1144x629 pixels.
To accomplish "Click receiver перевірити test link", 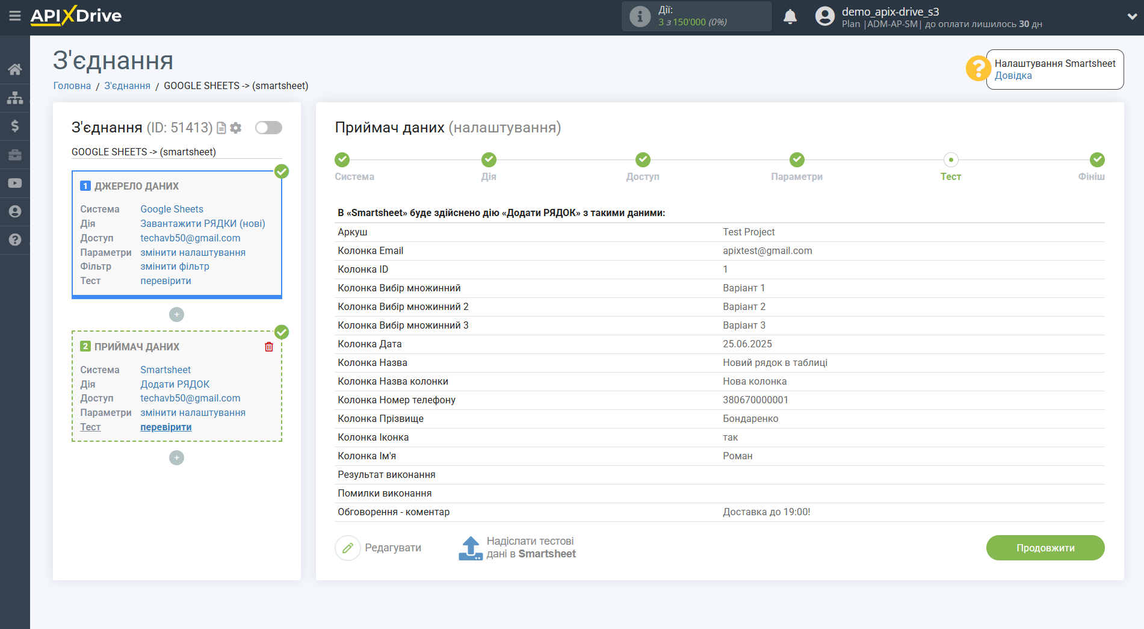I will point(166,427).
